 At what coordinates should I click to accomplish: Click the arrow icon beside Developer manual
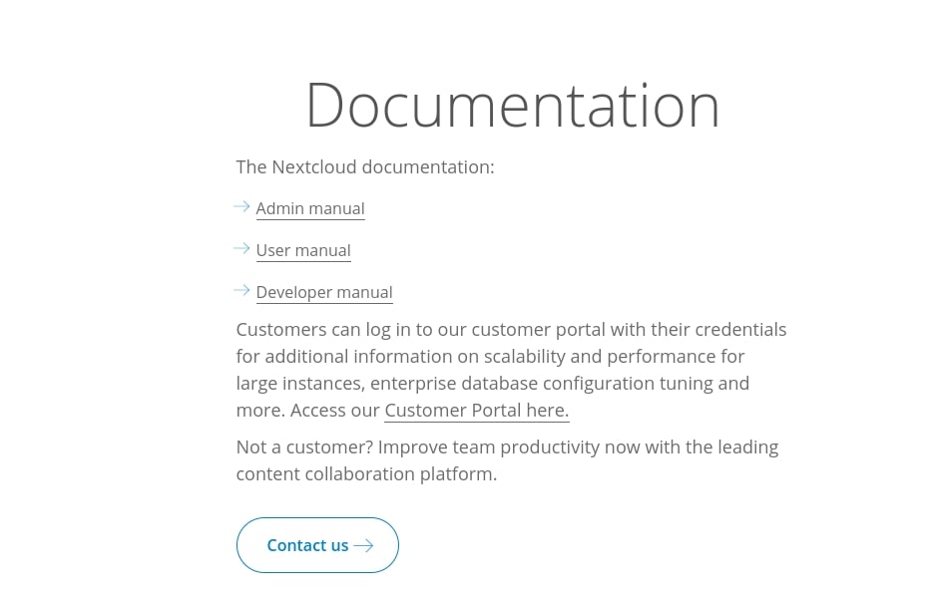tap(242, 291)
